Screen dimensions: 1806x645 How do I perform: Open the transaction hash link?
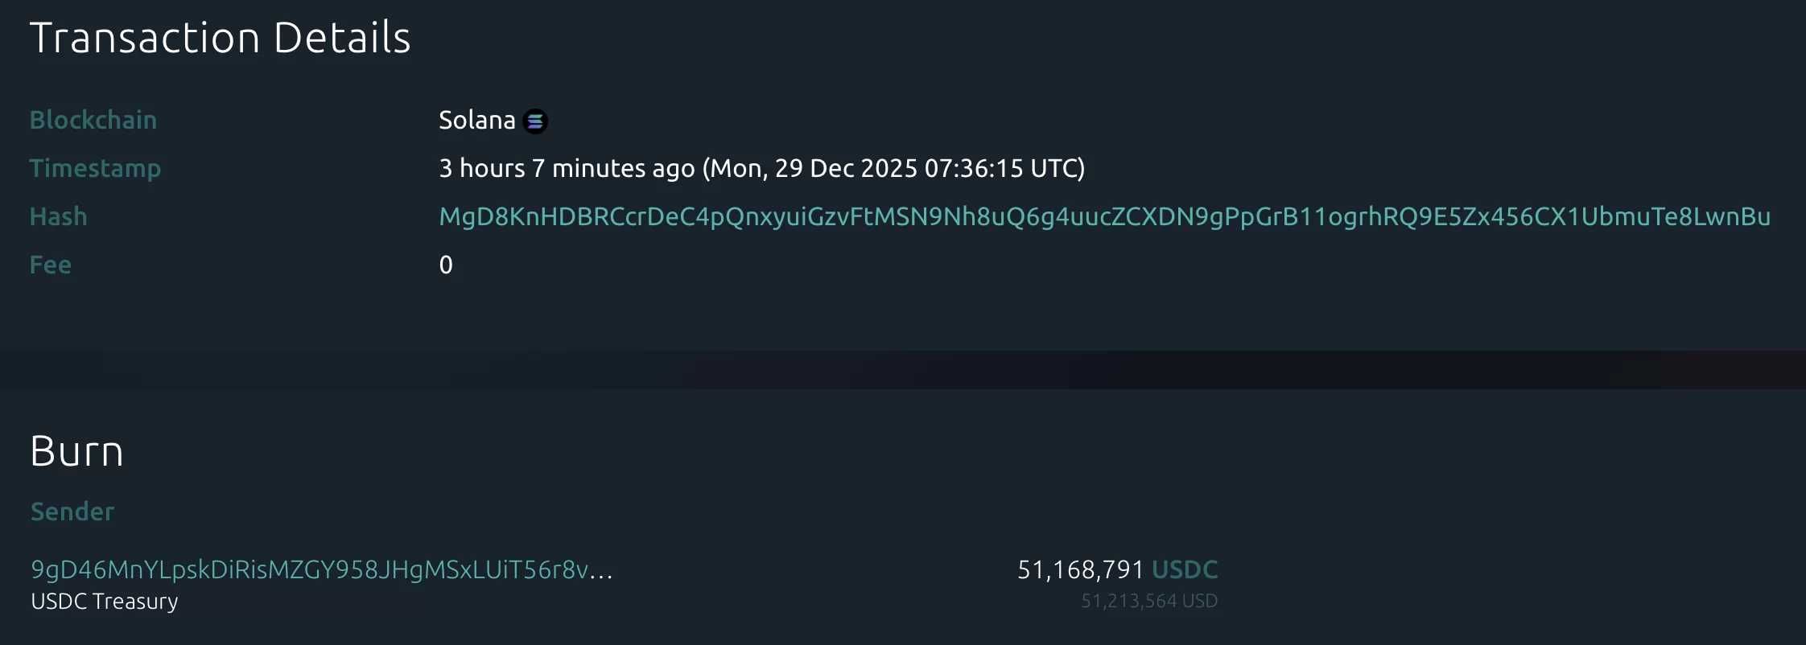[x=1104, y=216]
